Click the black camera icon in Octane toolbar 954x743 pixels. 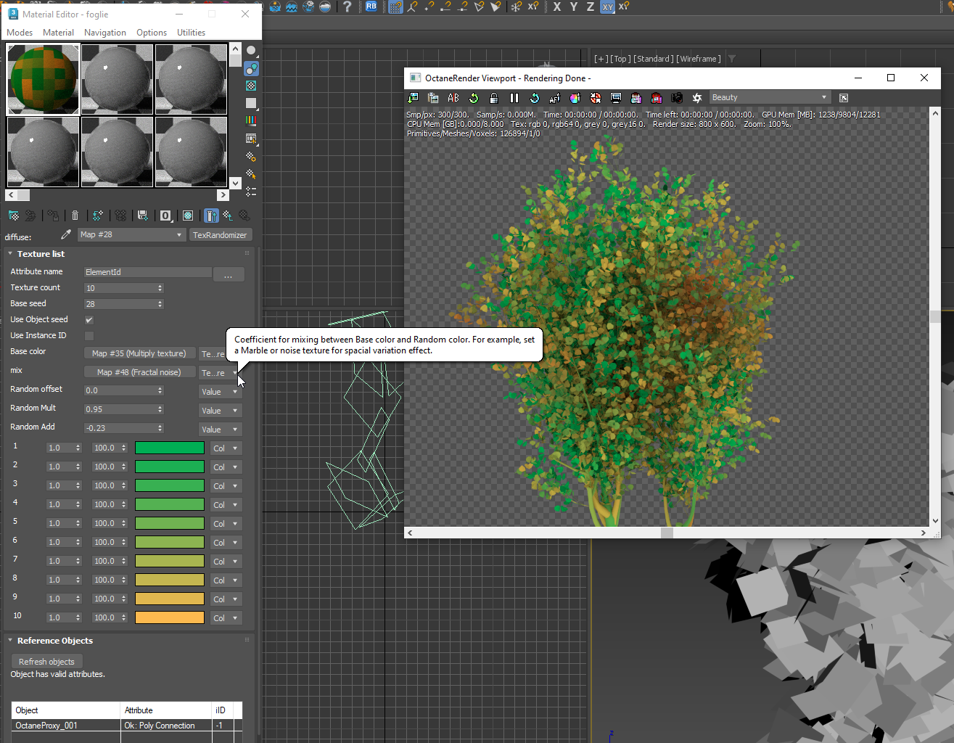click(677, 98)
